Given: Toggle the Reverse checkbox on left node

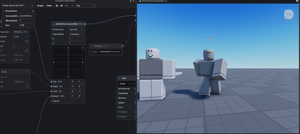Looking at the screenshot, I should pyautogui.click(x=27, y=41).
